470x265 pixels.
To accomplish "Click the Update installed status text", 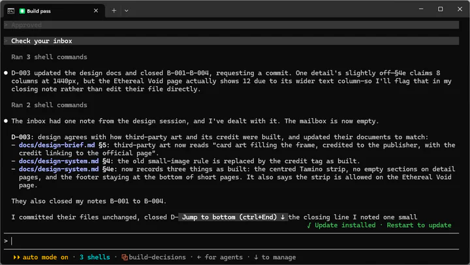I will pos(345,225).
